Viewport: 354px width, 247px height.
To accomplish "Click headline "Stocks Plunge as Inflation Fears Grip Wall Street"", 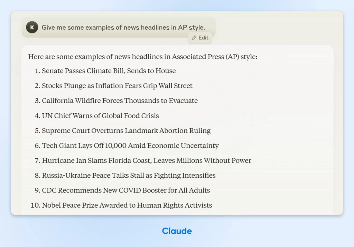I will point(117,86).
